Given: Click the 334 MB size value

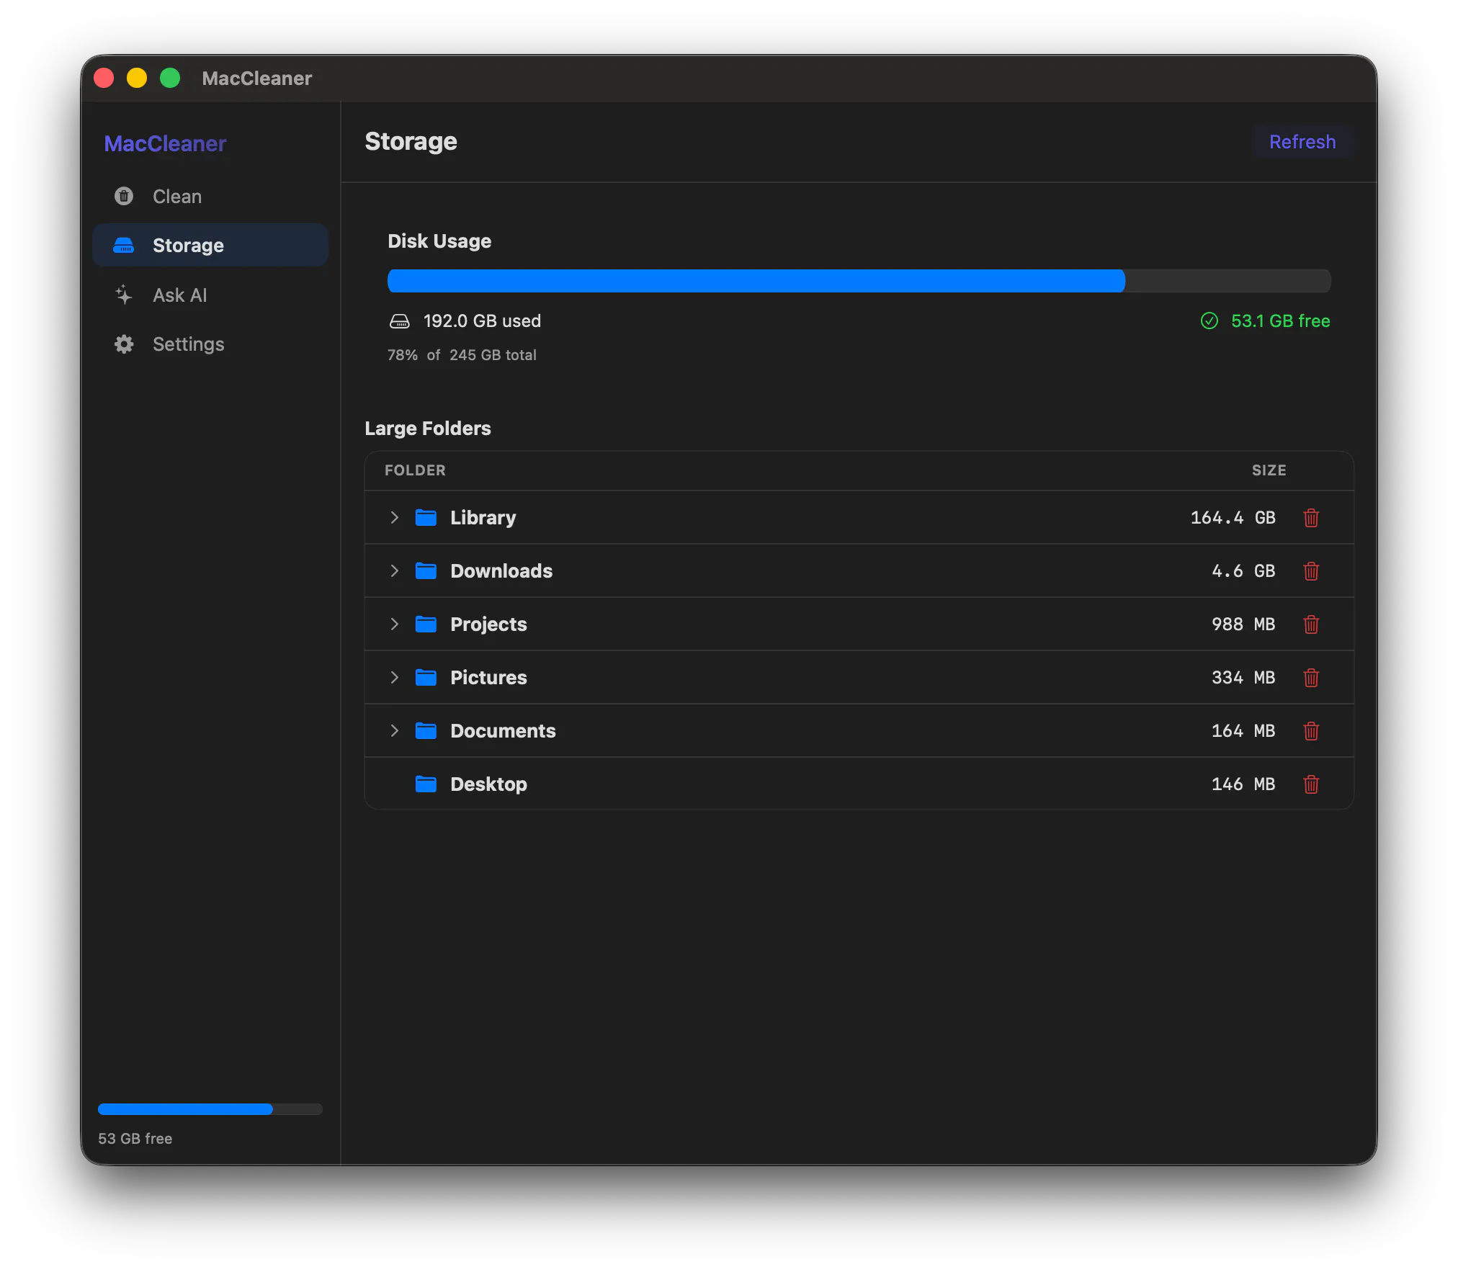Looking at the screenshot, I should tap(1243, 678).
